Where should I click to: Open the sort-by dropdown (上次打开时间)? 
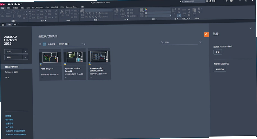click(70, 44)
